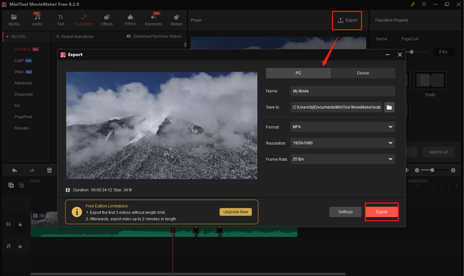Viewport: 464px width, 276px height.
Task: Click the audio track music note icon
Action: pos(8,246)
